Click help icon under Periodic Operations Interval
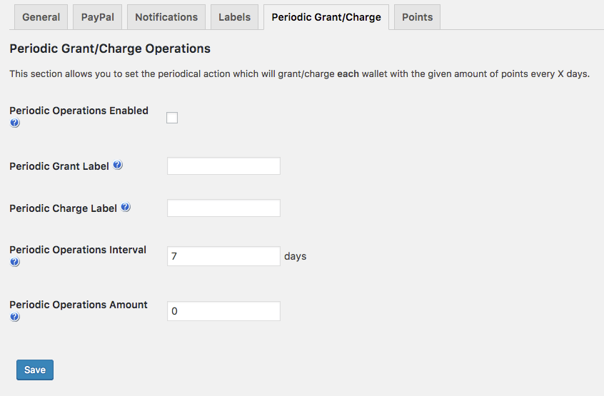The width and height of the screenshot is (604, 396). [x=15, y=263]
